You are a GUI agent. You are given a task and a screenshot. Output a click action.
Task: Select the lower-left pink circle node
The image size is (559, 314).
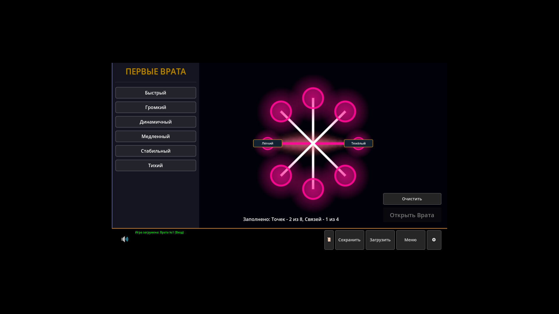281,176
